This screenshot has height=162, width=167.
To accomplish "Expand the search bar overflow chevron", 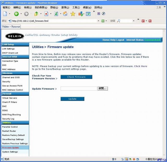I will tap(138, 19).
